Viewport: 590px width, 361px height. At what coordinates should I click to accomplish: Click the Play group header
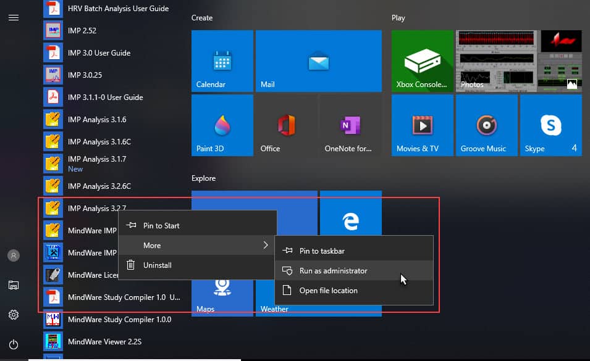click(398, 18)
